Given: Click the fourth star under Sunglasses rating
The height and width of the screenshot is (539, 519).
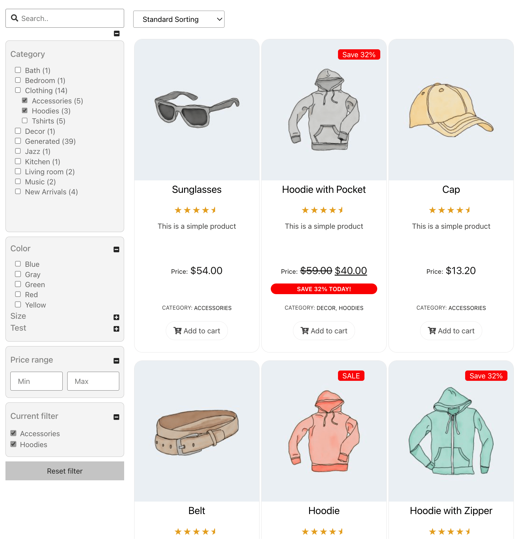Looking at the screenshot, I should (206, 210).
